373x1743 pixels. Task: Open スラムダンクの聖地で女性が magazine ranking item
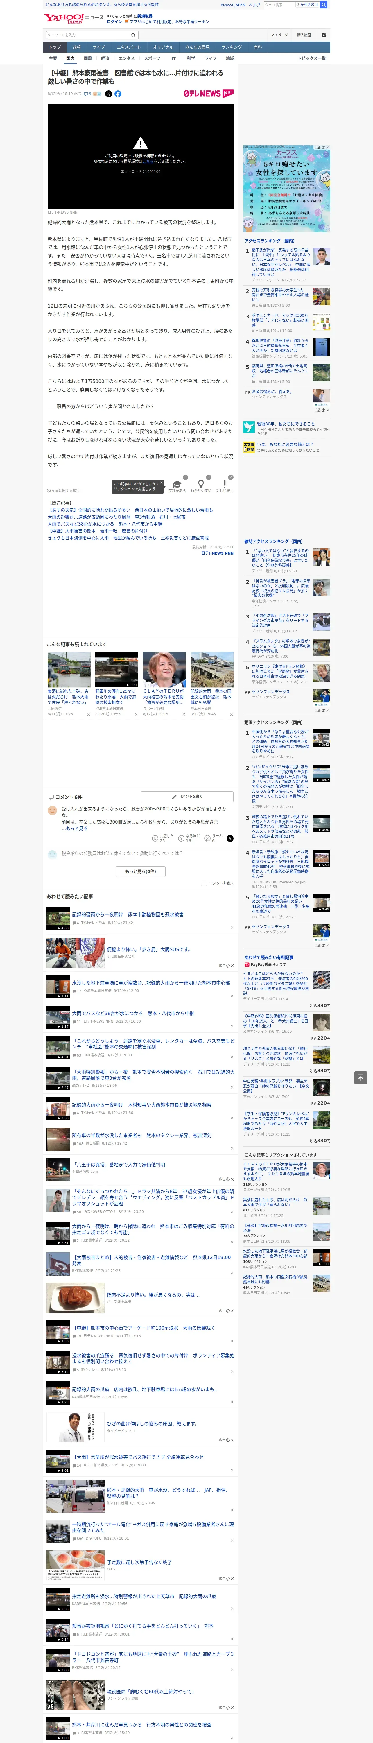tap(281, 645)
